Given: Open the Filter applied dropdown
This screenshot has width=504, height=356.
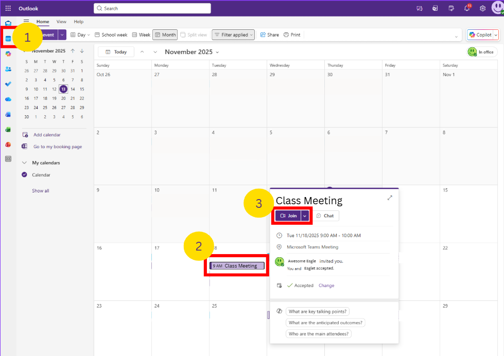Looking at the screenshot, I should (233, 34).
